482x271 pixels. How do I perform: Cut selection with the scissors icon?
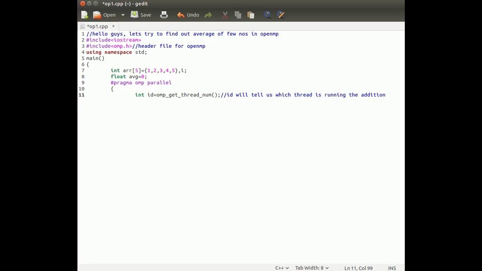coord(225,15)
